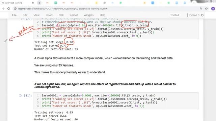Image resolution: width=216 pixels, height=121 pixels.
Task: Click the Trusted notebook button
Action: [x=174, y=15]
